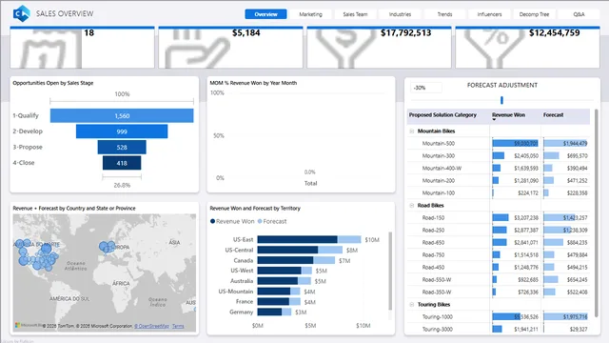Screen dimensions: 609x343
Task: Select the 1-Qualify funnel bar 1,560
Action: [122, 116]
